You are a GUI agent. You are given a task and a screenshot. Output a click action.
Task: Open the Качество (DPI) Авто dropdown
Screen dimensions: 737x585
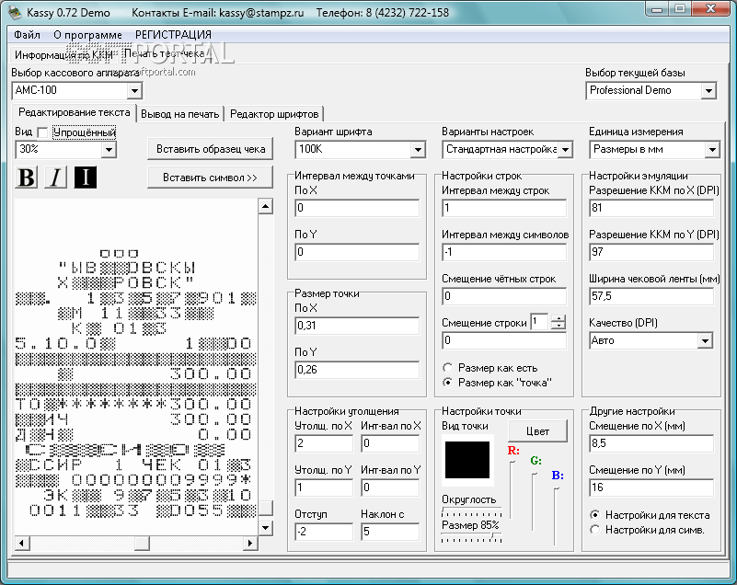[x=705, y=341]
